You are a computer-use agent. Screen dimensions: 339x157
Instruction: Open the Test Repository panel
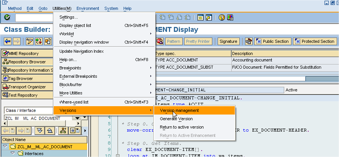tap(27, 95)
